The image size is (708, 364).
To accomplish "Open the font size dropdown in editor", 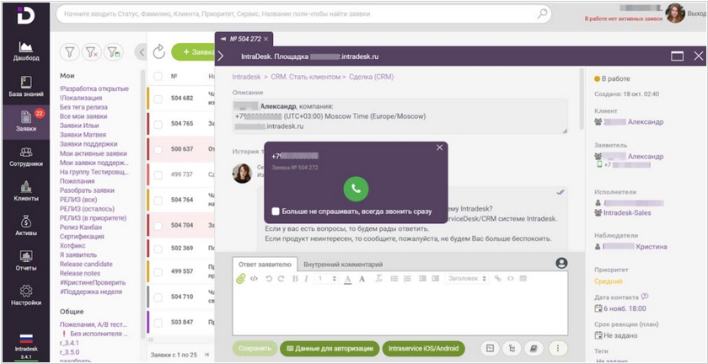I will tap(324, 278).
